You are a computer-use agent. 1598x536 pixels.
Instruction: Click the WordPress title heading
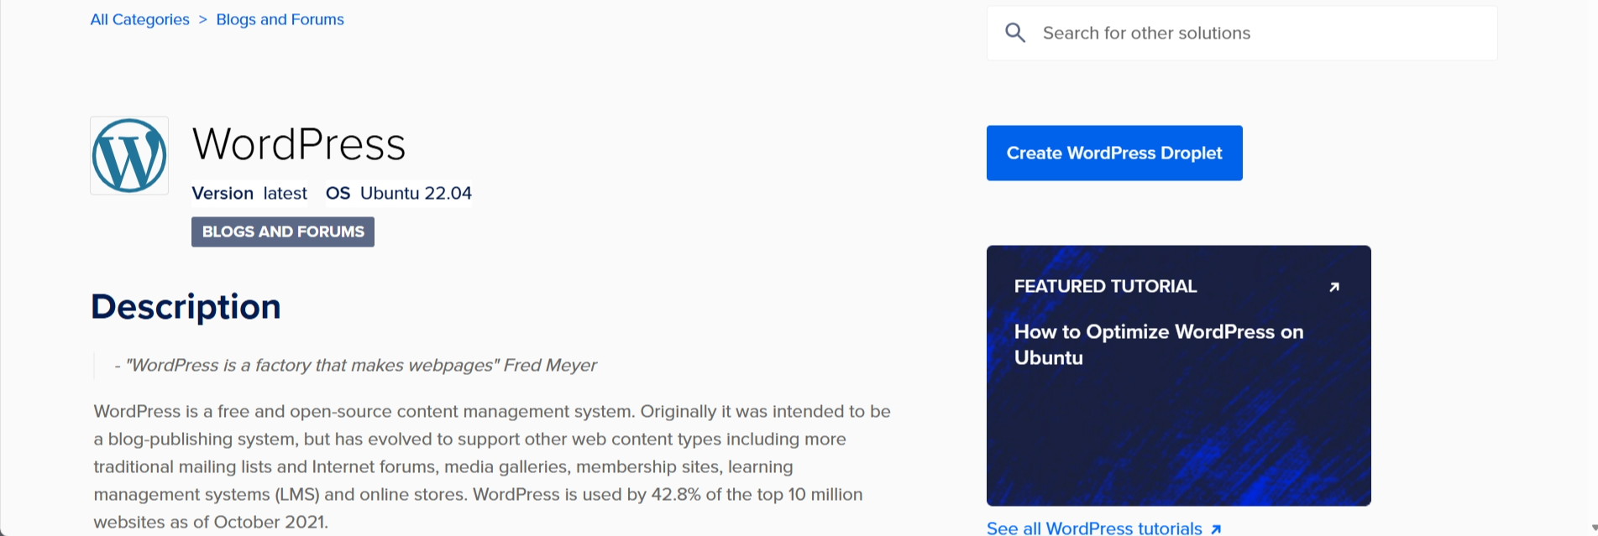[x=299, y=144]
